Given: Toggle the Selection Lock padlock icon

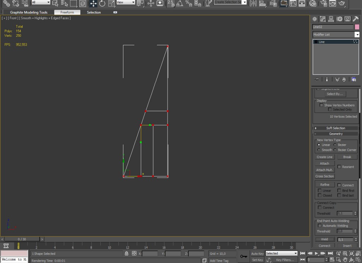Looking at the screenshot, I should point(127,253).
